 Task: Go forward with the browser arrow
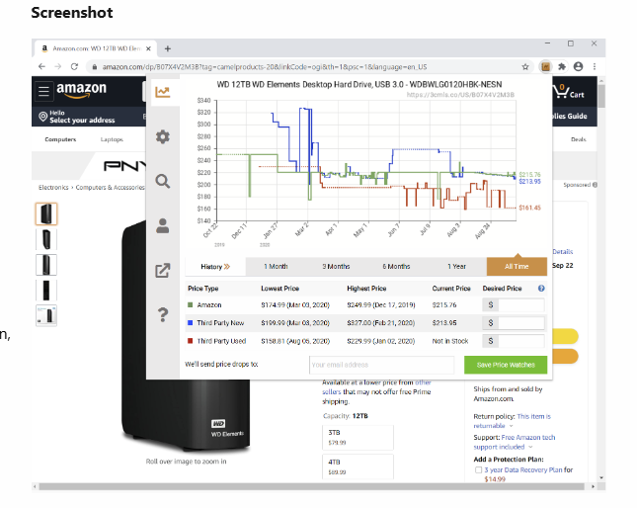point(58,66)
